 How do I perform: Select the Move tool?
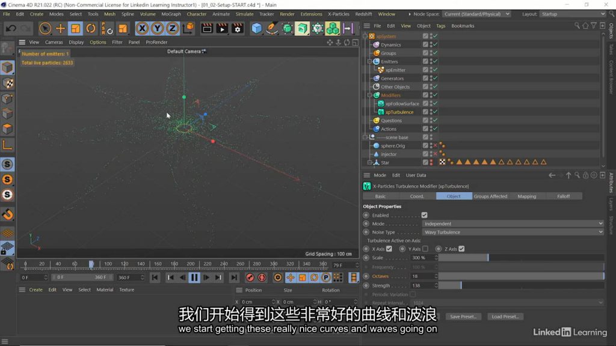tap(61, 29)
